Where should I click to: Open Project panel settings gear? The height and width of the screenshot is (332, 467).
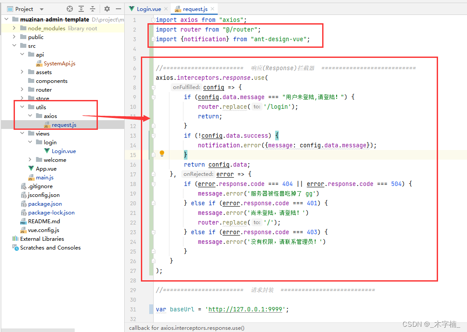[x=107, y=9]
